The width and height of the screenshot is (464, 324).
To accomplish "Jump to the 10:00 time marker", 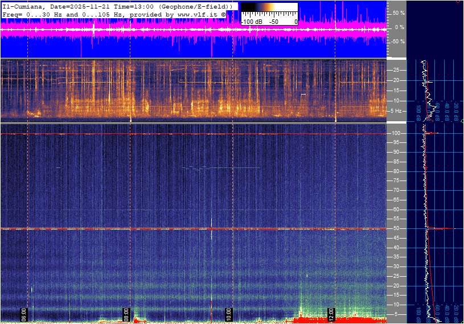I will tap(229, 314).
